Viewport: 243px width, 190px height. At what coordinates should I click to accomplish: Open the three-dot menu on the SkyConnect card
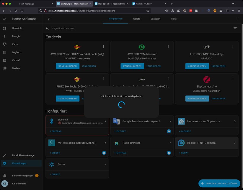233,79
